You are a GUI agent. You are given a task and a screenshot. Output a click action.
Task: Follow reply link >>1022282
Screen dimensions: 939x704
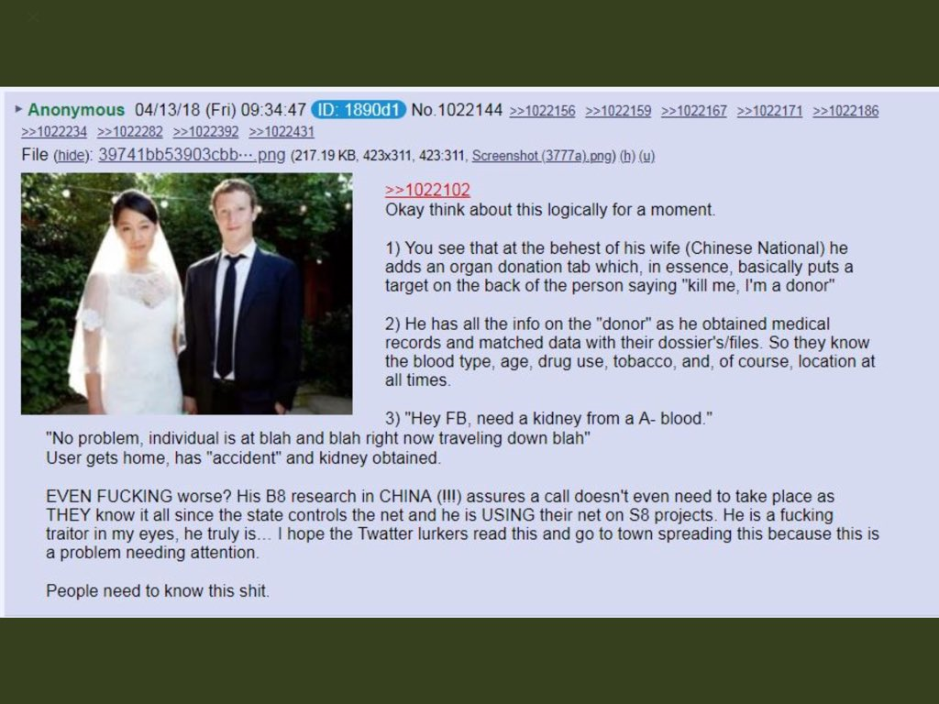130,132
